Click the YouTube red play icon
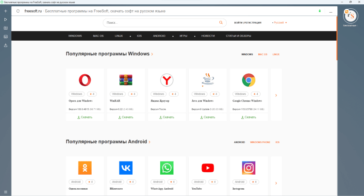The width and height of the screenshot is (364, 196). [x=208, y=168]
